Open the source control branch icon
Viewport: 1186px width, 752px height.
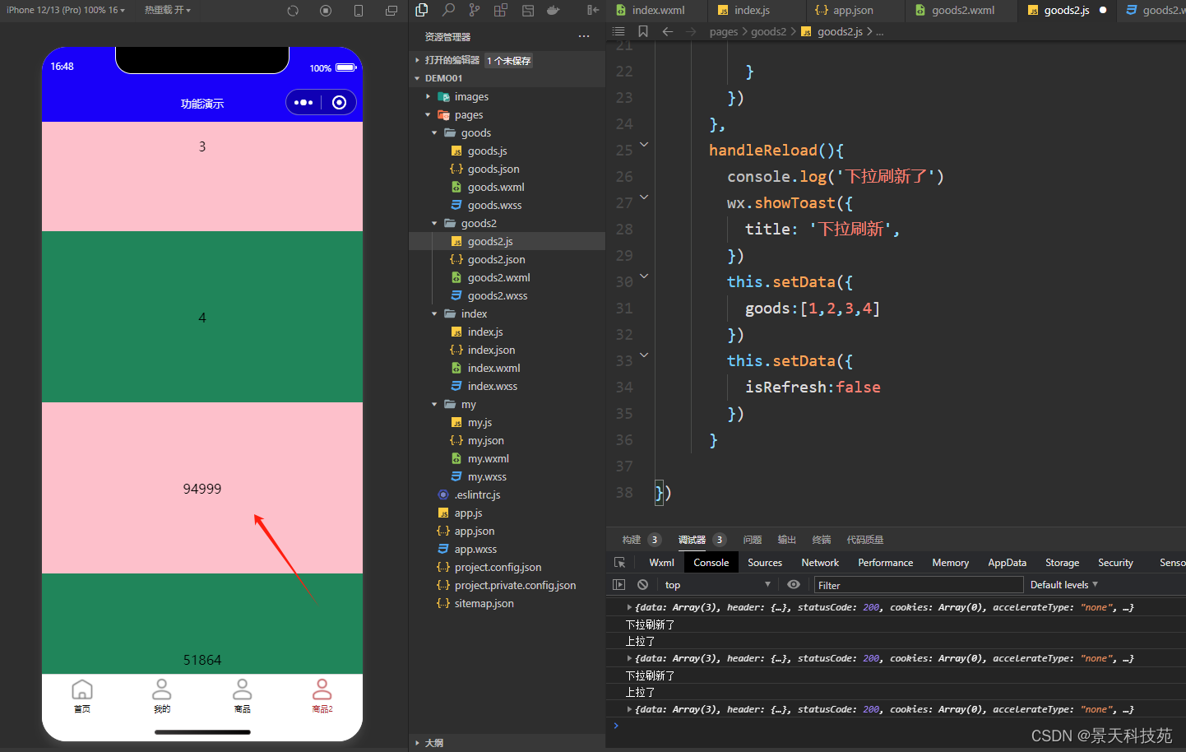pos(475,10)
